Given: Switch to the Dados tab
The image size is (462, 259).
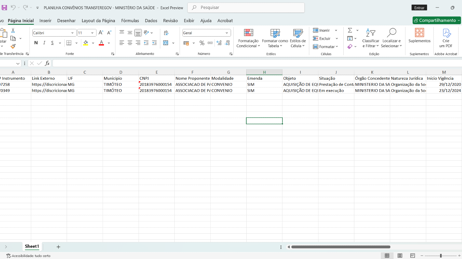Looking at the screenshot, I should coord(151,21).
